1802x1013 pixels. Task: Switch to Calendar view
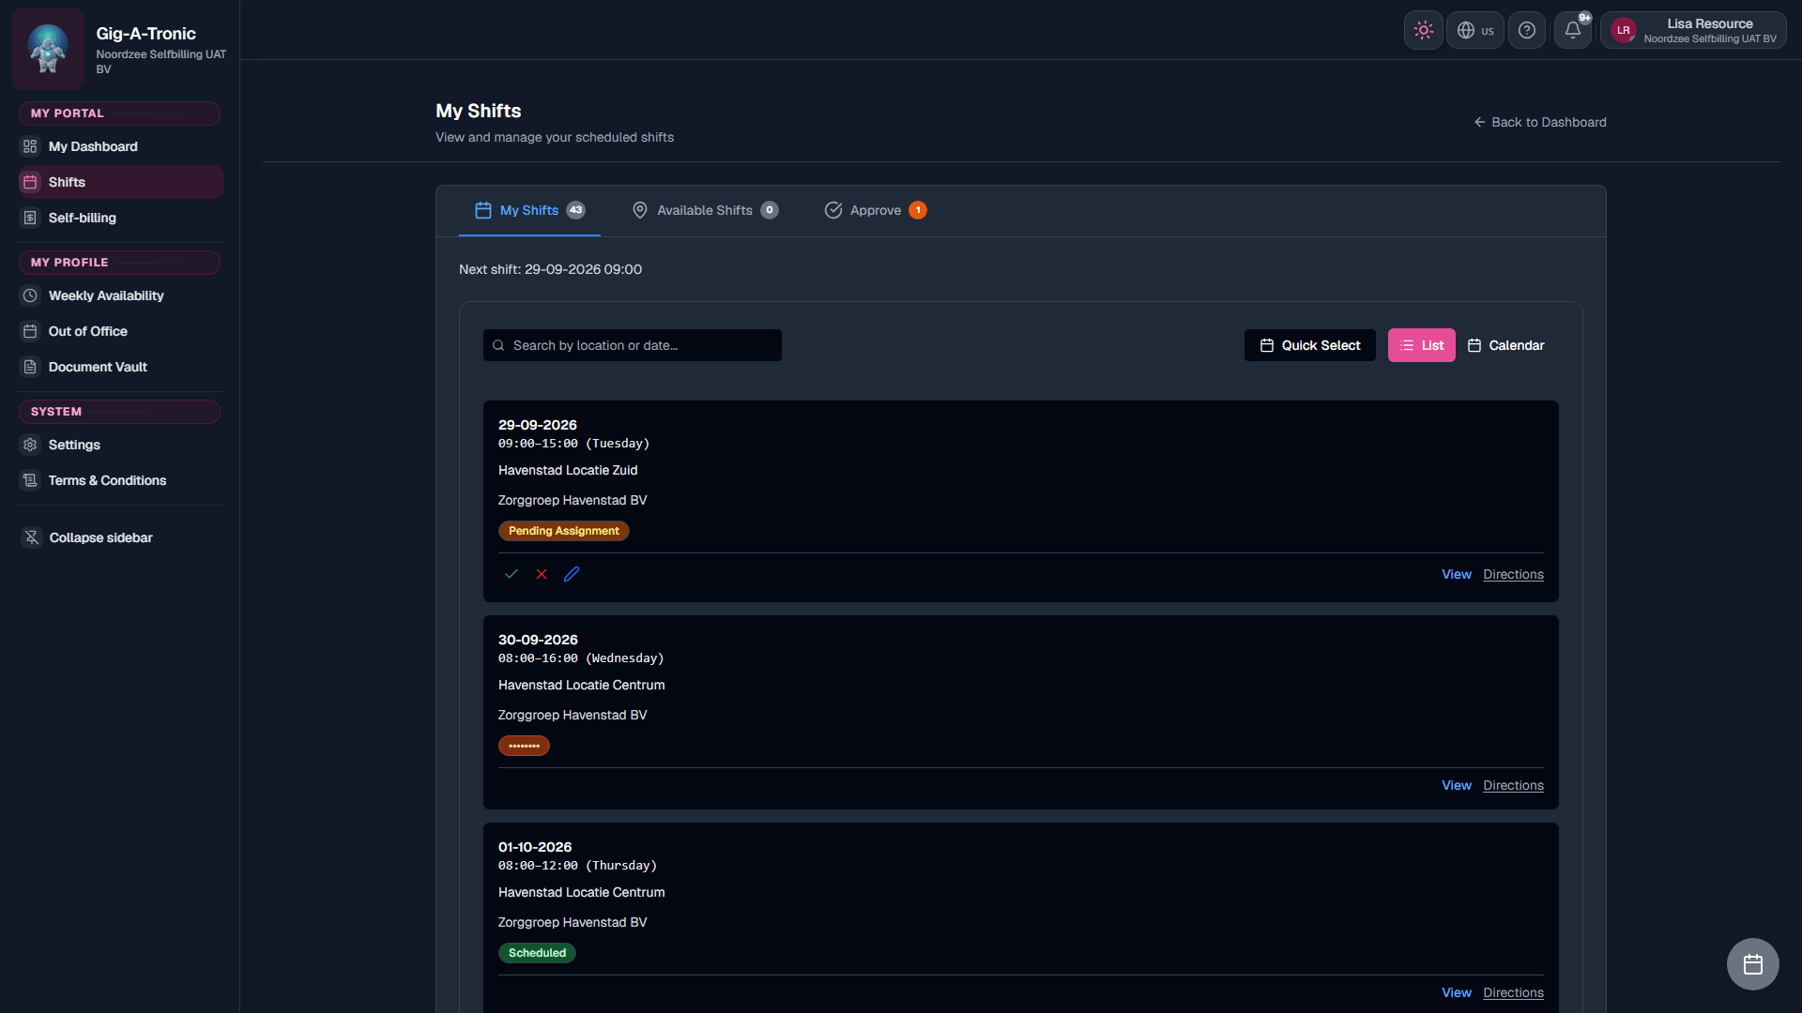(x=1506, y=345)
